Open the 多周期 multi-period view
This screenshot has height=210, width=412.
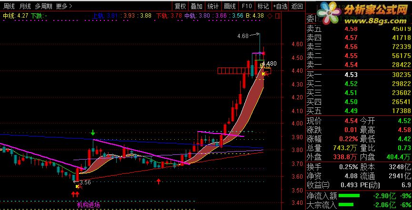pos(44,6)
